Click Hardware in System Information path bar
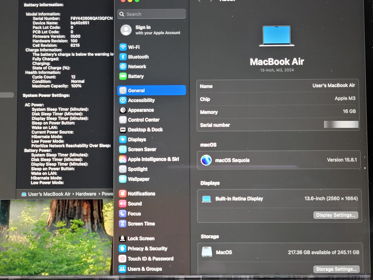Viewport: 373px width, 280px height. 86,194
